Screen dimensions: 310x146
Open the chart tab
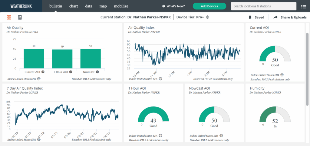point(74,6)
